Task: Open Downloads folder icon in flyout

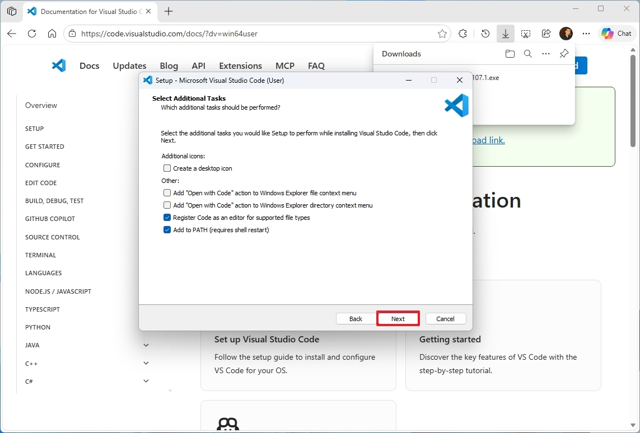Action: [510, 54]
